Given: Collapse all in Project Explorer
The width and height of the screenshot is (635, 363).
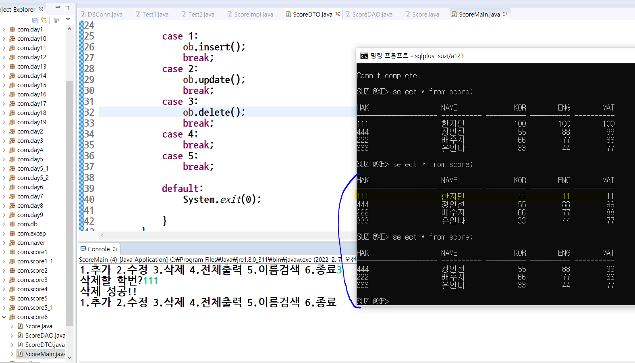Looking at the screenshot, I should (35, 20).
